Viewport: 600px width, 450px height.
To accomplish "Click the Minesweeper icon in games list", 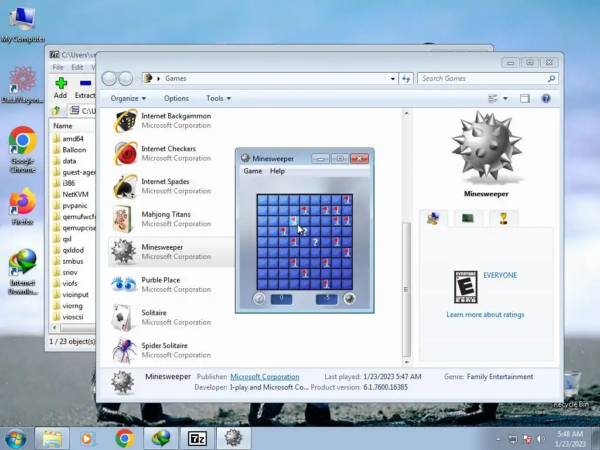I will [x=123, y=251].
